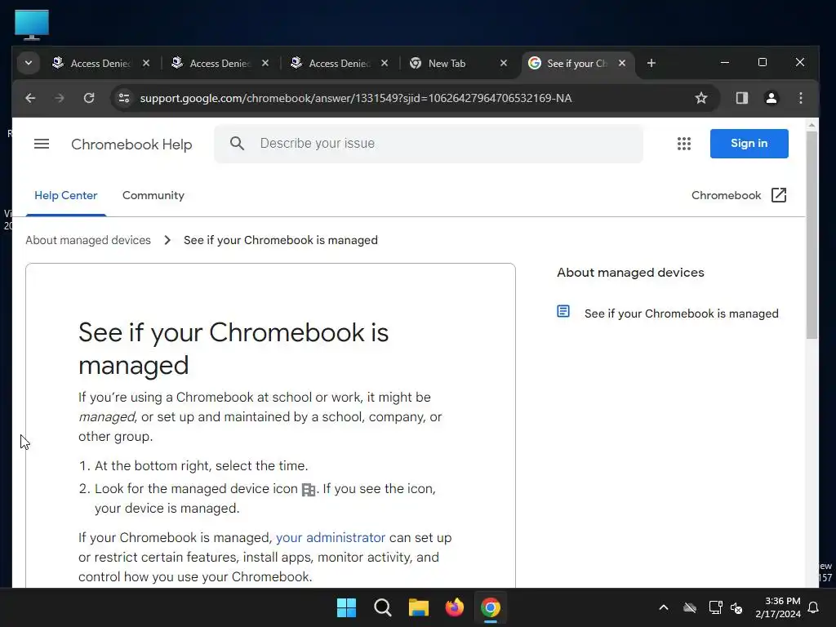Minimize the Chrome window
Viewport: 836px width, 627px height.
725,62
